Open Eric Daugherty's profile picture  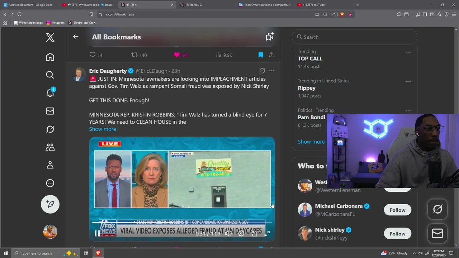[79, 75]
